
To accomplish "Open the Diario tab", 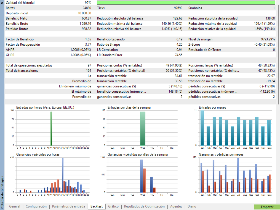I will 192,206.
